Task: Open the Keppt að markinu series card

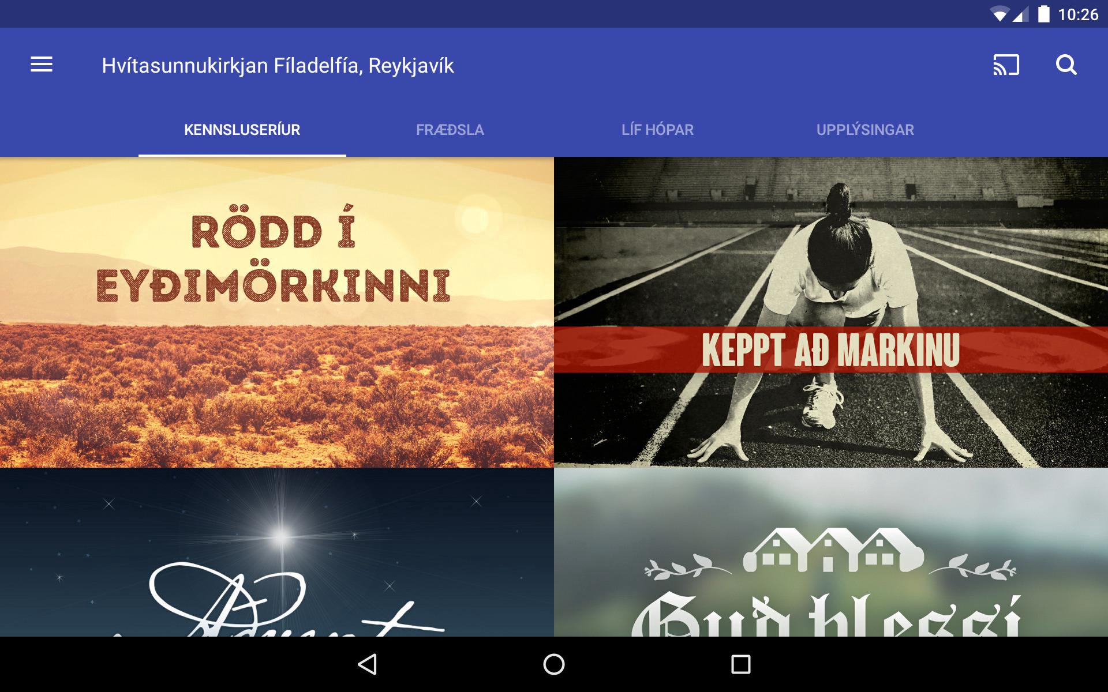Action: pyautogui.click(x=831, y=312)
